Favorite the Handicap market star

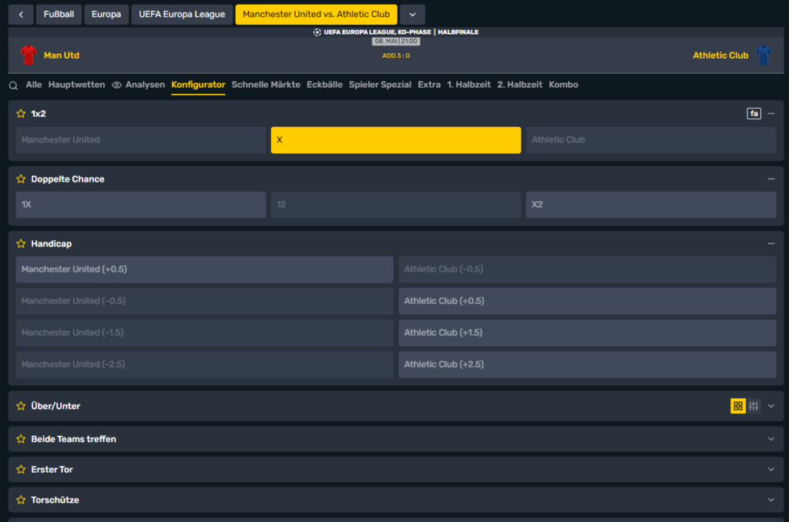(21, 244)
